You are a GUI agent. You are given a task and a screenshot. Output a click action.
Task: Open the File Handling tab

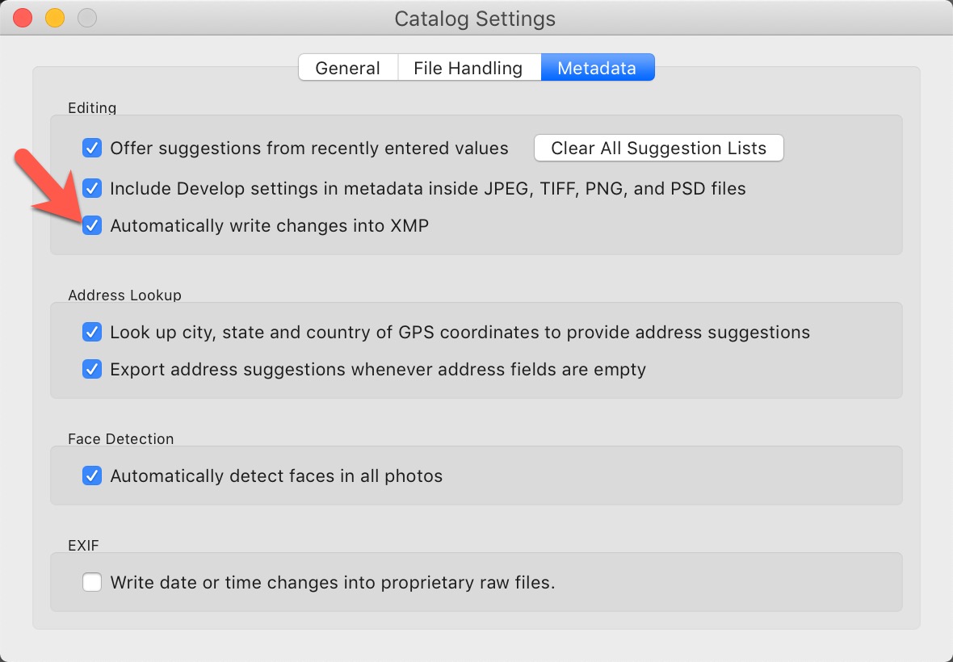pos(468,68)
